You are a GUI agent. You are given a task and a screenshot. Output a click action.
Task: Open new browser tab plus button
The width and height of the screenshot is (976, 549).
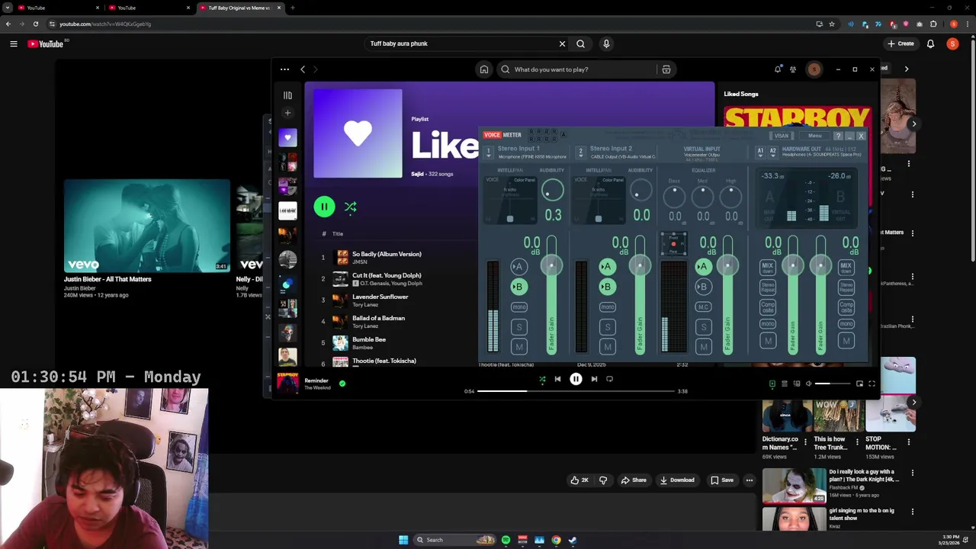click(x=293, y=8)
